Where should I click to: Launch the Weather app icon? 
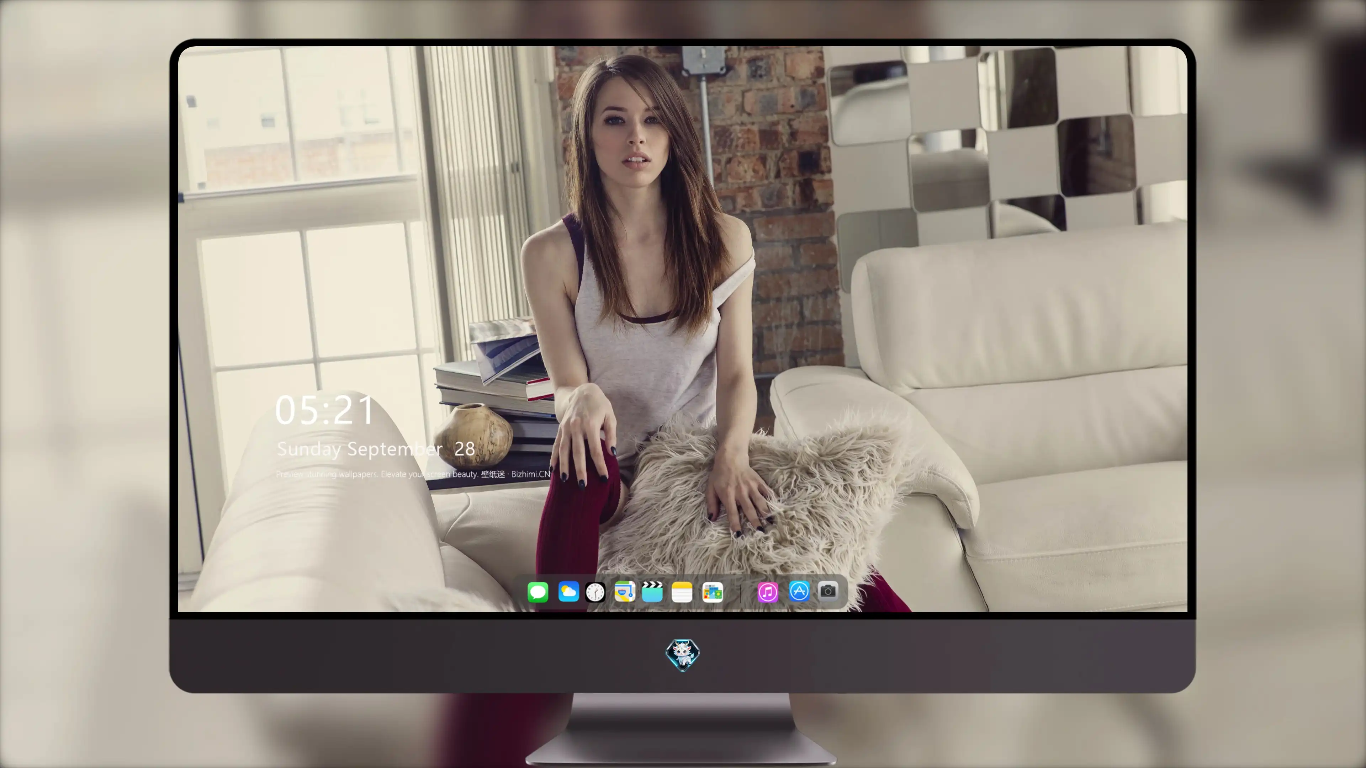pos(568,592)
